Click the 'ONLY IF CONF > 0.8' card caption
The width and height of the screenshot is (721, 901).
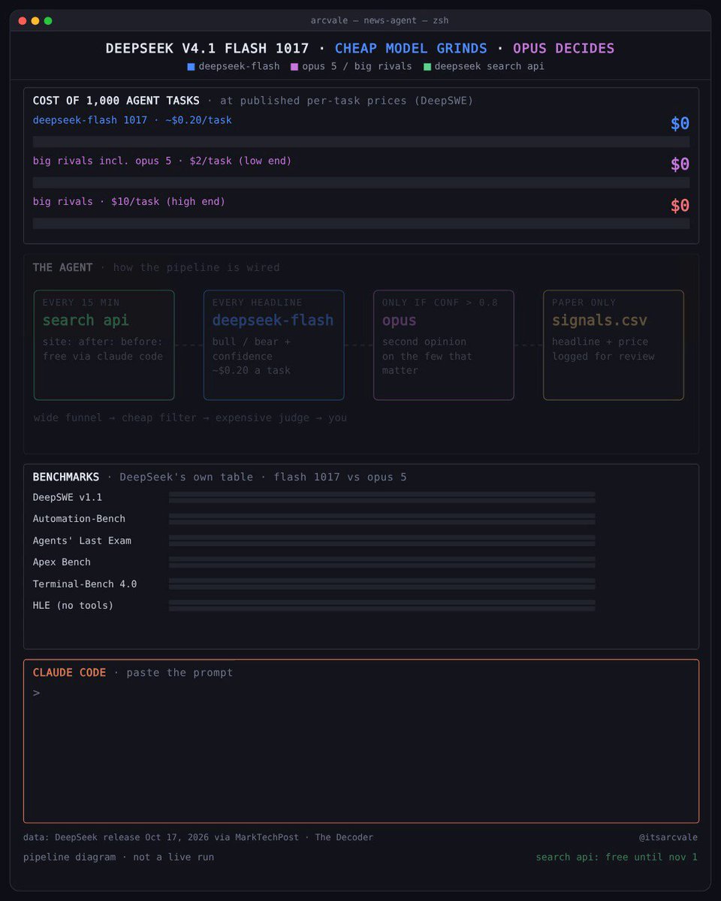pos(439,303)
